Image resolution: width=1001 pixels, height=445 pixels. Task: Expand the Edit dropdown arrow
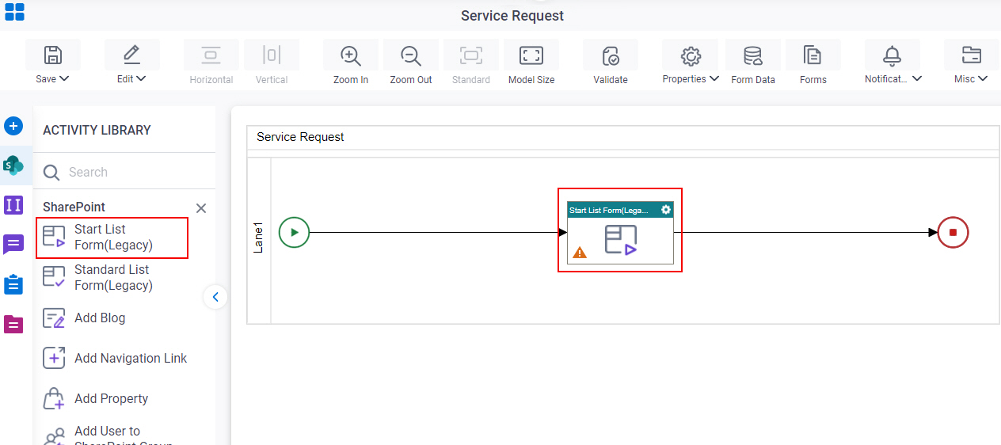pos(142,78)
